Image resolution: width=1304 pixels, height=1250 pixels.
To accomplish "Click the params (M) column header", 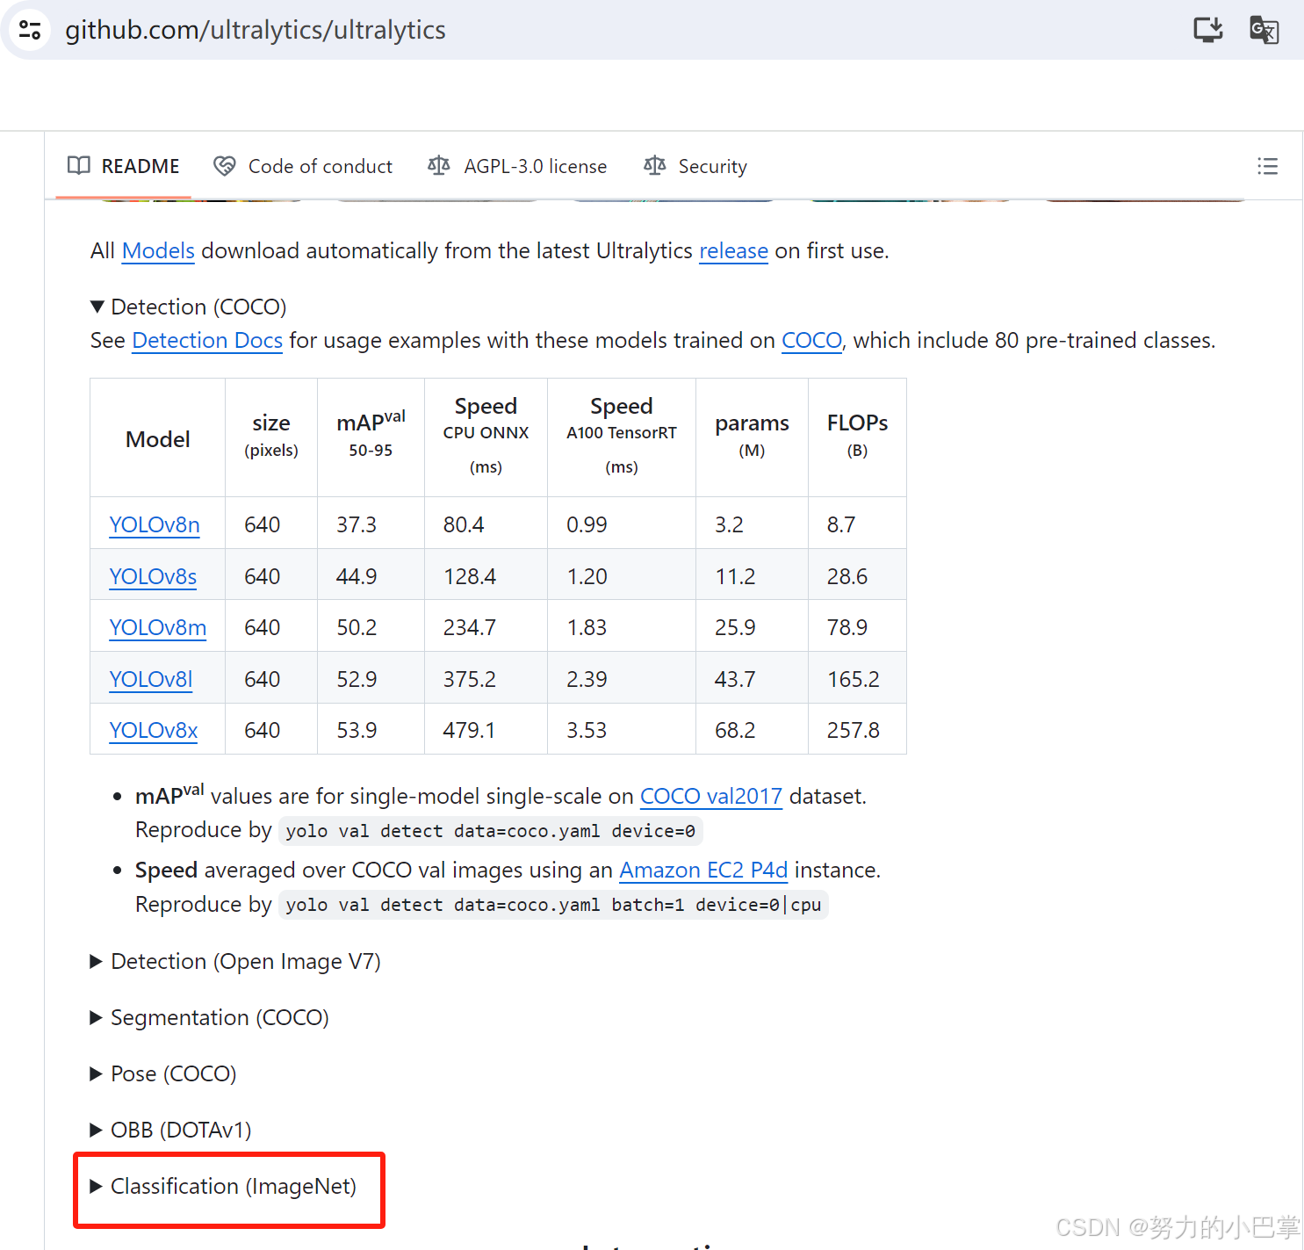I will tap(752, 437).
